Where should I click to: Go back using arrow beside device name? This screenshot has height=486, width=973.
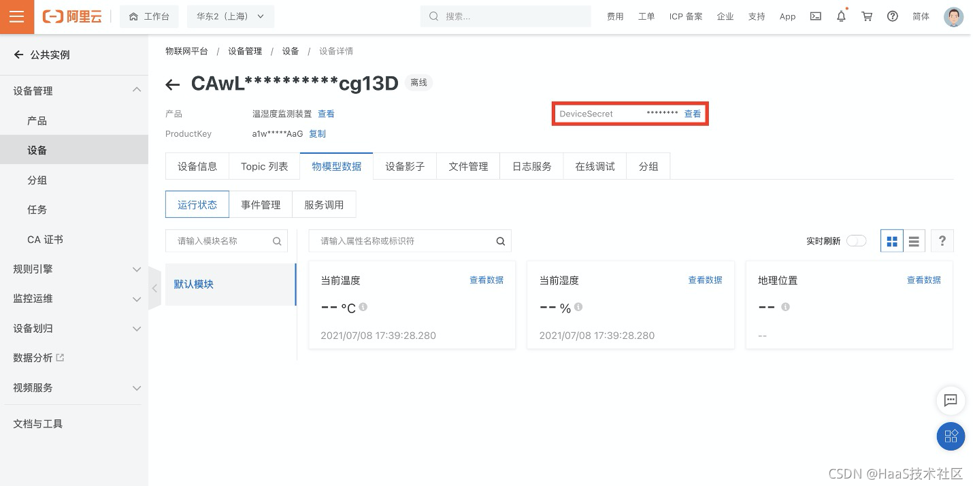pyautogui.click(x=173, y=84)
